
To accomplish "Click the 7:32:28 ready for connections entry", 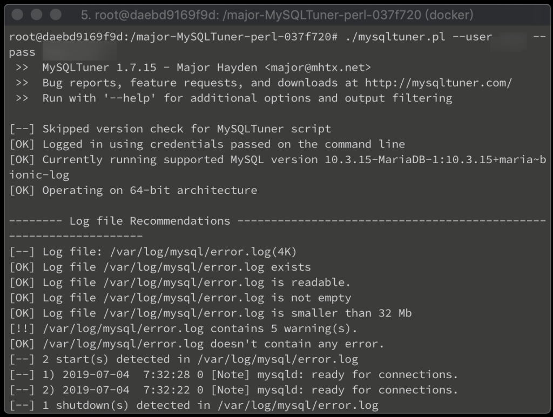I will pyautogui.click(x=233, y=375).
